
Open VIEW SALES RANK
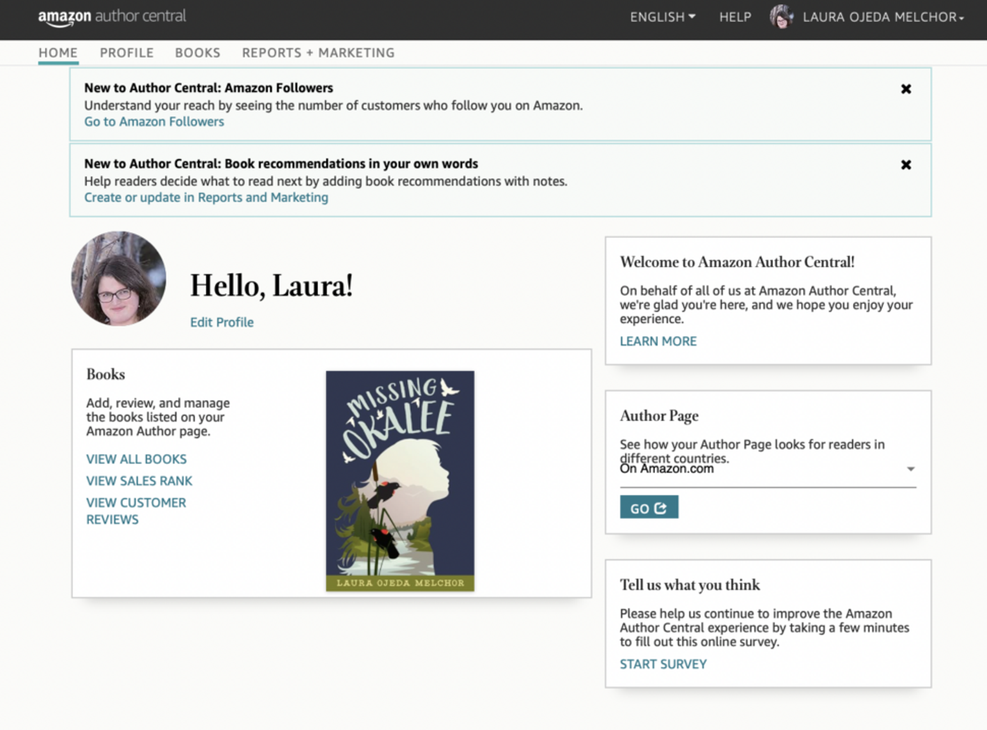point(139,481)
